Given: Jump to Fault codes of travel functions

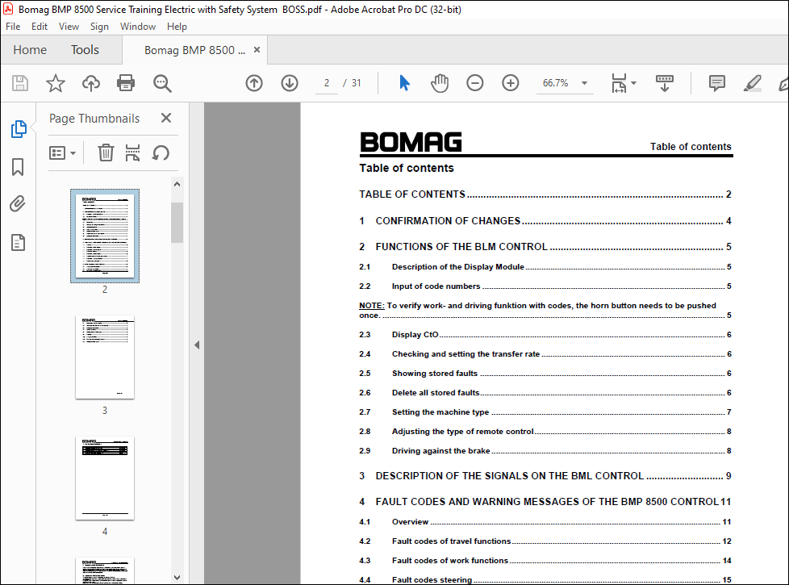Looking at the screenshot, I should [545, 541].
